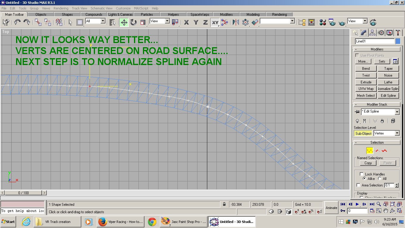405x228 pixels.
Task: Restrict movement to the X axis
Action: (x=186, y=22)
